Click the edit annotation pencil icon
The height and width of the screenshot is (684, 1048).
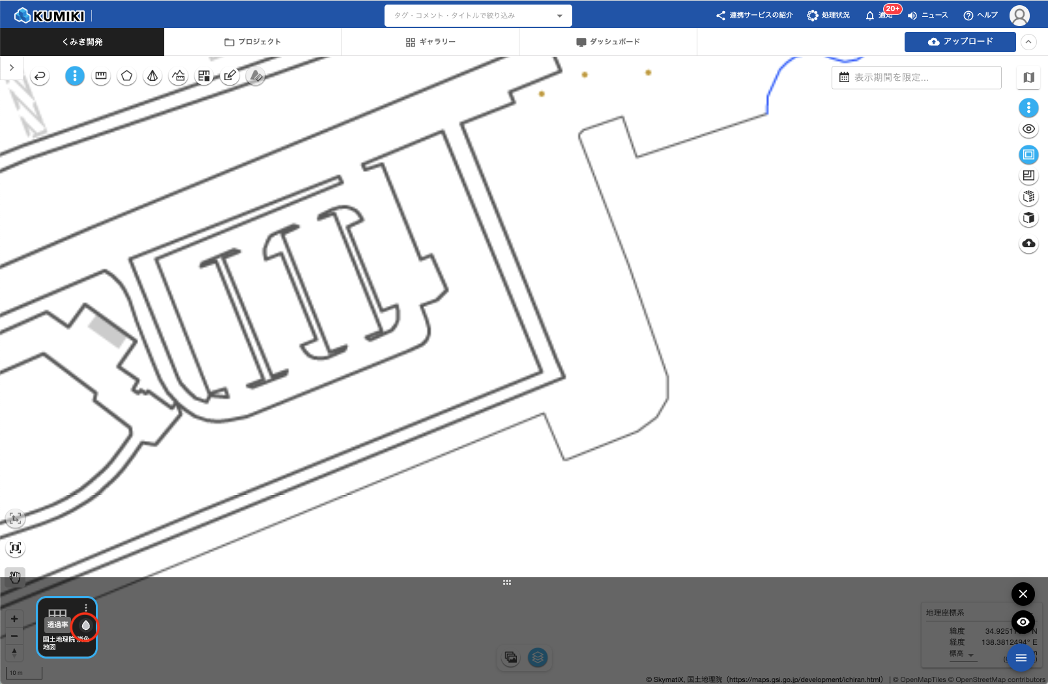point(229,76)
